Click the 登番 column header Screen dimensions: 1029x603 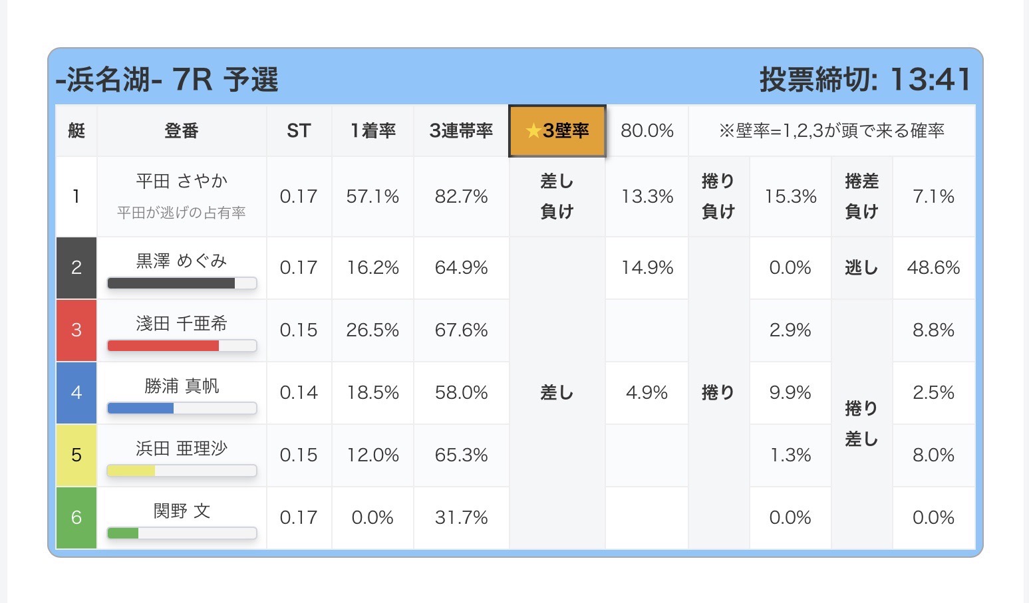[182, 131]
